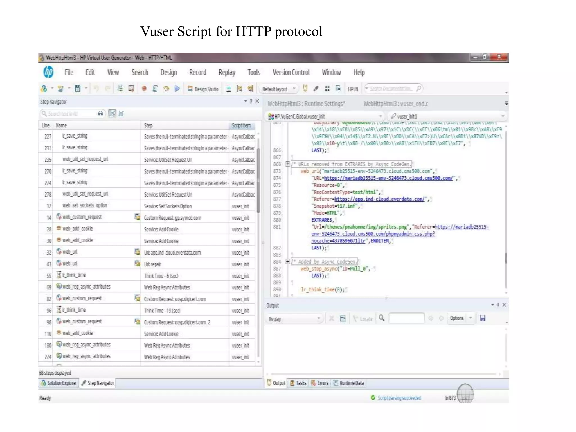576x432 pixels.
Task: Click the next bookmark toolbar icon
Action: [x=250, y=89]
